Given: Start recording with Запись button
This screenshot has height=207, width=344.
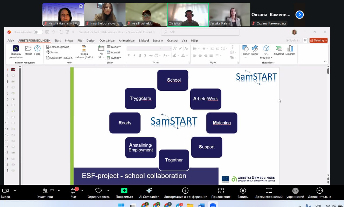Looking at the screenshot, I should point(243,191).
